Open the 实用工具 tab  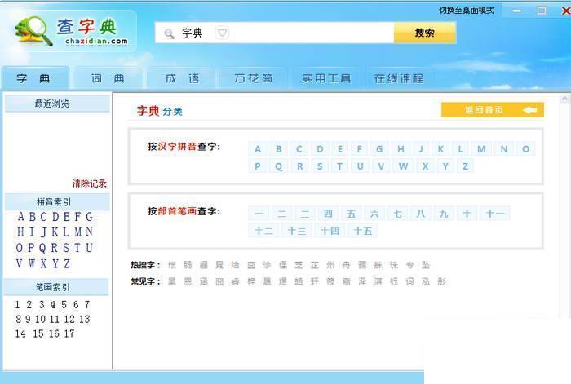326,78
